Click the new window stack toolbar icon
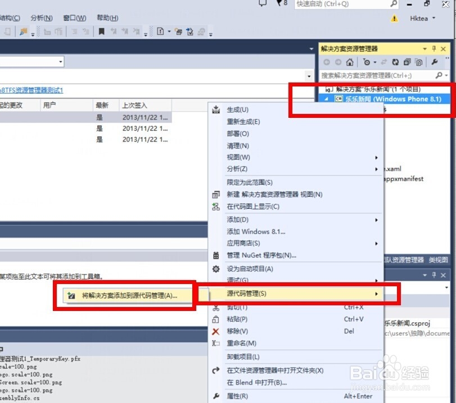The height and width of the screenshot is (403, 456). point(179,31)
